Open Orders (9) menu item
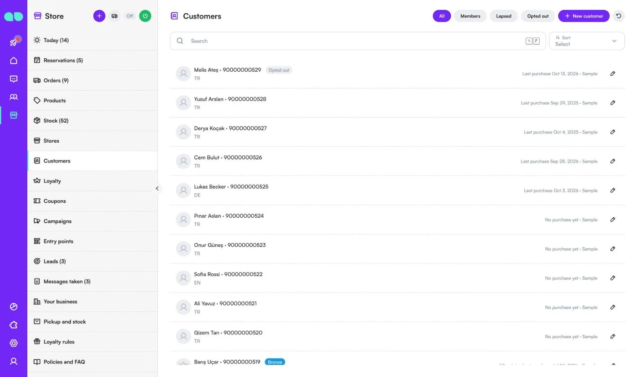 92,80
